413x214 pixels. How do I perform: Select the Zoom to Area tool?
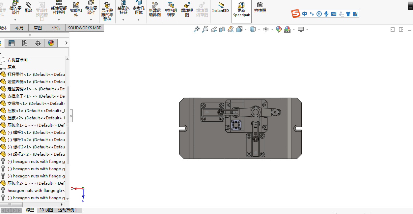pos(205,29)
